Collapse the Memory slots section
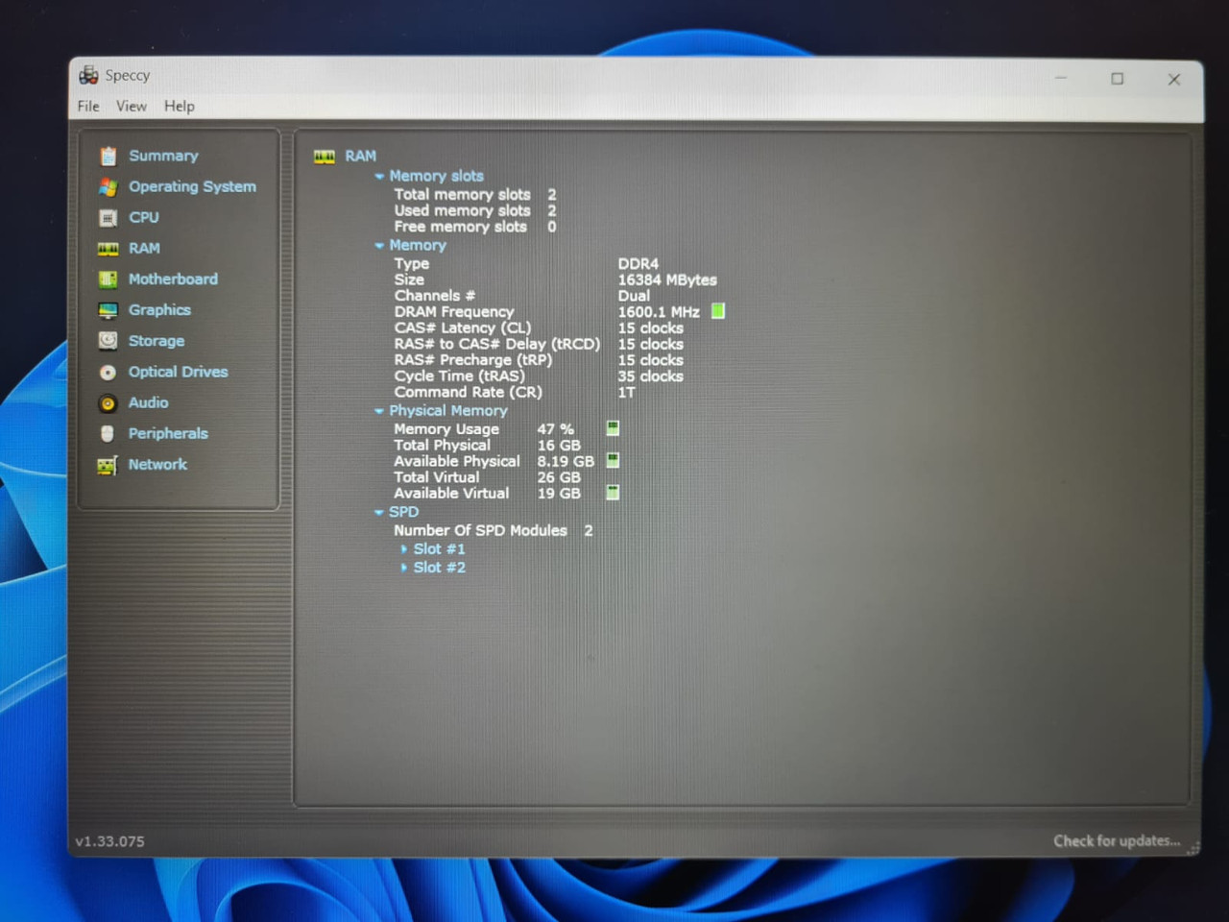The image size is (1229, 922). point(379,177)
